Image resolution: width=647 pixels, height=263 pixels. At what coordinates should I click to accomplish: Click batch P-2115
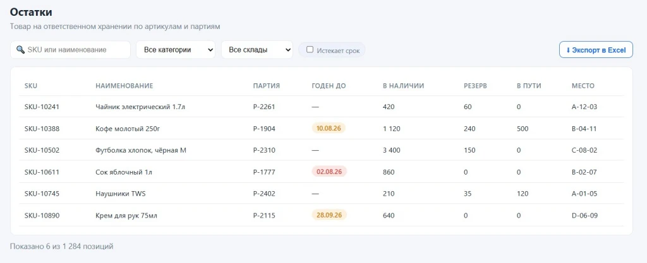tap(264, 215)
